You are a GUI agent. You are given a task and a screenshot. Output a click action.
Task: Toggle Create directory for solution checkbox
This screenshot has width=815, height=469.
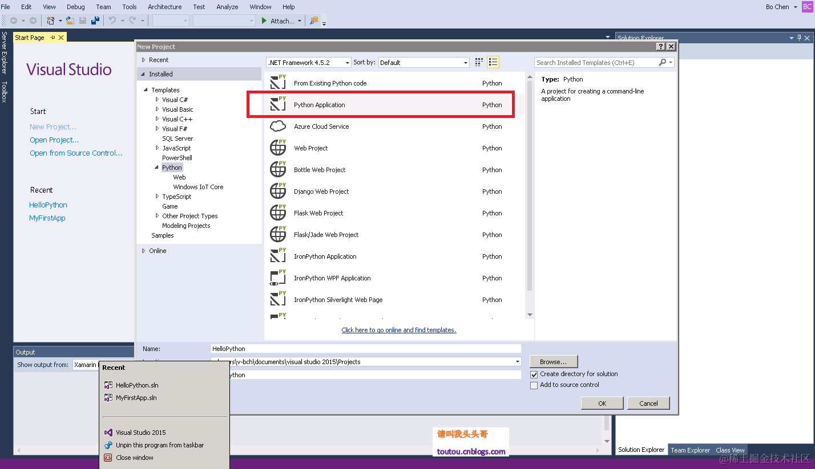534,374
